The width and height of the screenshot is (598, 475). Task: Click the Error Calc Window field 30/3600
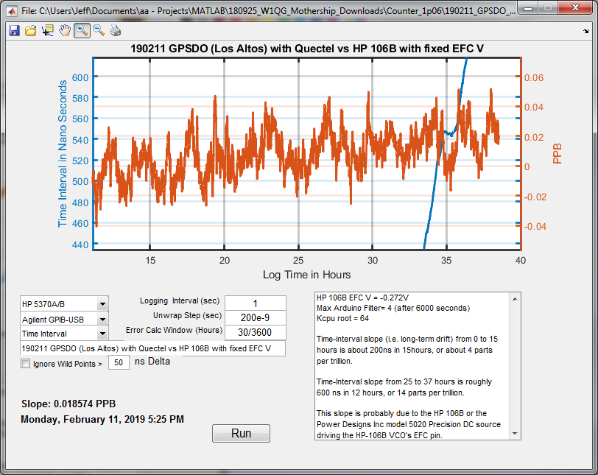[255, 332]
